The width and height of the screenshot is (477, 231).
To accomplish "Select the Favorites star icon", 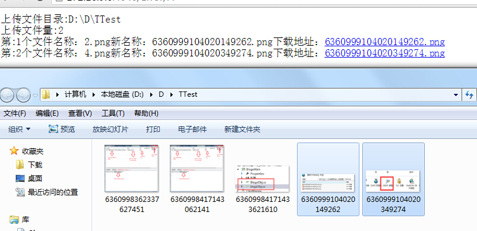I will click(x=14, y=151).
